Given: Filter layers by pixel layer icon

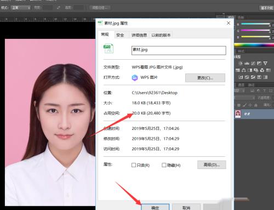Looking at the screenshot, I should click(252, 90).
